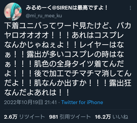Click the word 露出狂 in the tweet

point(120,83)
